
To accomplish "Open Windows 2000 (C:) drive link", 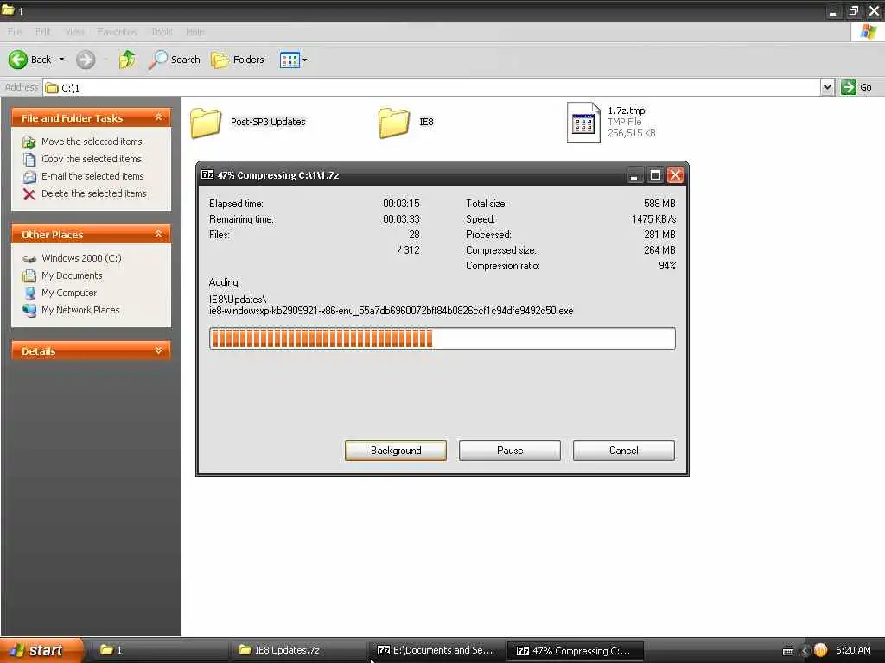I will click(81, 258).
